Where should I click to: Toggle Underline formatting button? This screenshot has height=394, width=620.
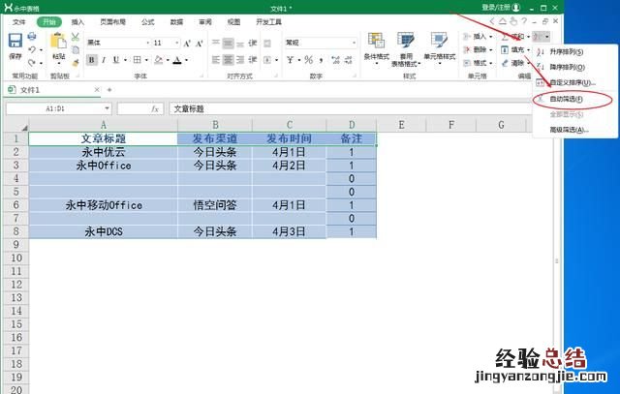click(114, 59)
